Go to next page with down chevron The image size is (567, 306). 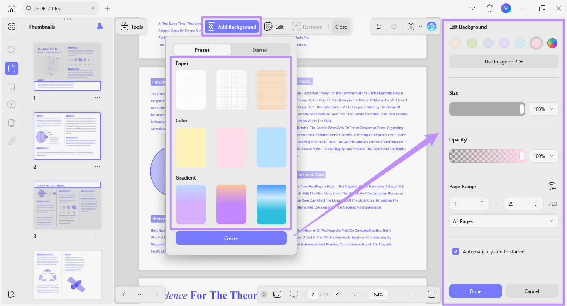point(355,294)
